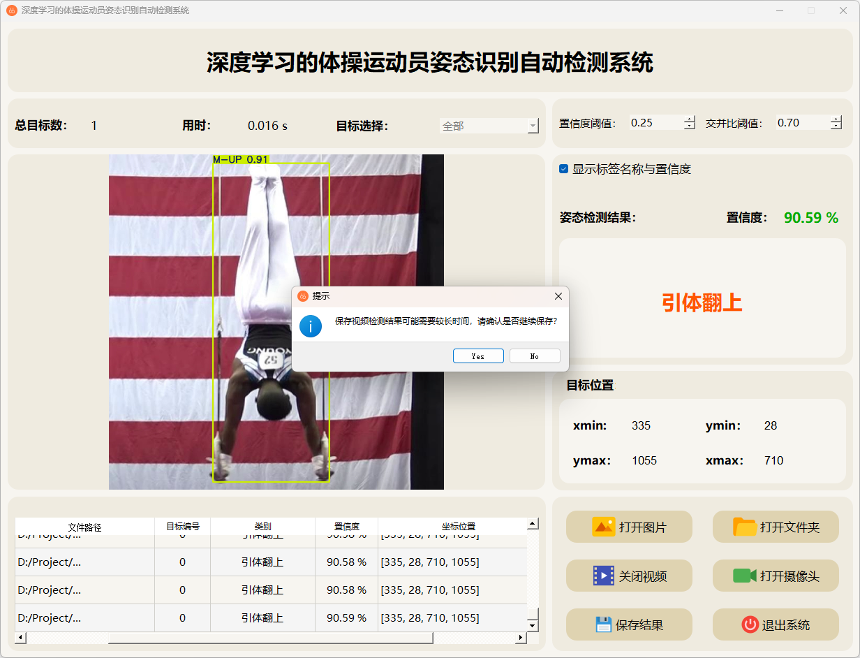Close the 提示 dialog with X
The width and height of the screenshot is (860, 658).
coord(558,296)
